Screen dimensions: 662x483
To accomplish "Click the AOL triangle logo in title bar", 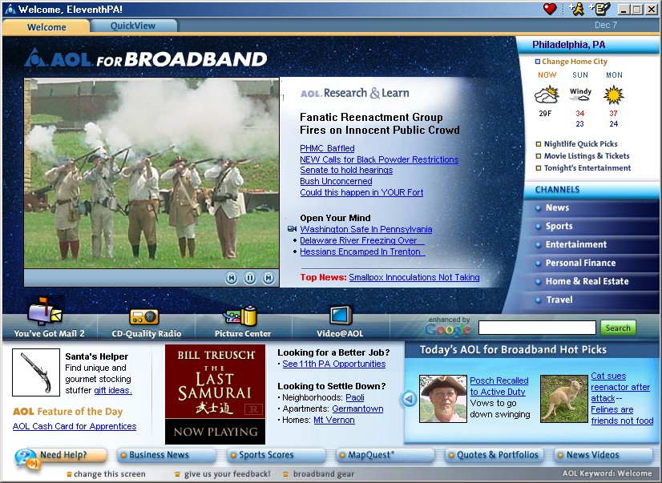I will (x=10, y=9).
